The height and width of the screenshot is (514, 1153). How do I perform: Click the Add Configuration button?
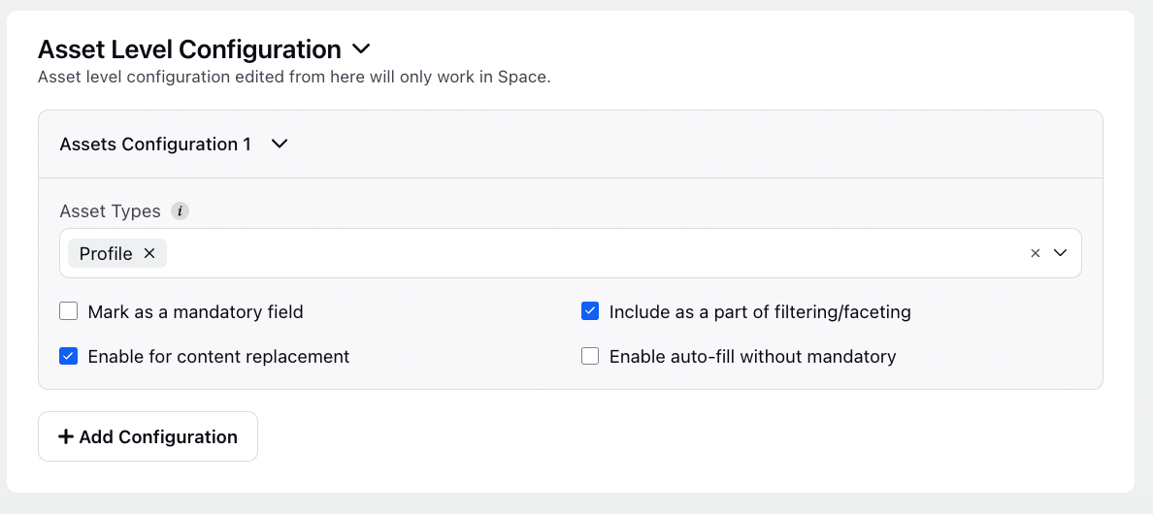[148, 436]
